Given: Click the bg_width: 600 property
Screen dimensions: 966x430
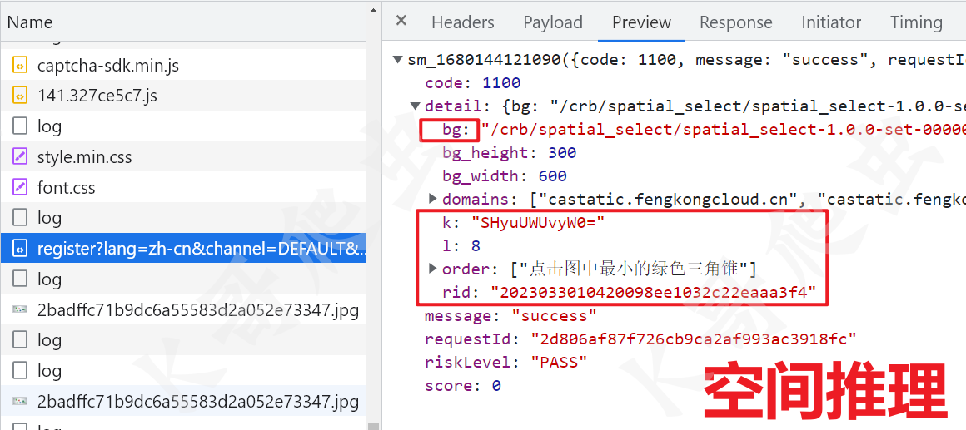Looking at the screenshot, I should click(504, 176).
